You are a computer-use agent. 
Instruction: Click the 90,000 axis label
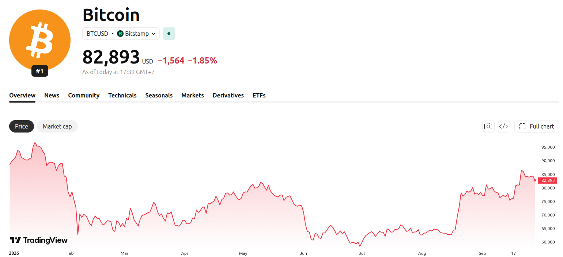548,161
